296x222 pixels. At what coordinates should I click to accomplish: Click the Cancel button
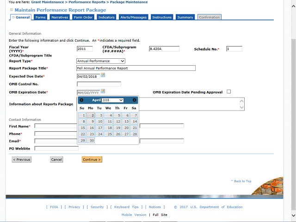56,160
